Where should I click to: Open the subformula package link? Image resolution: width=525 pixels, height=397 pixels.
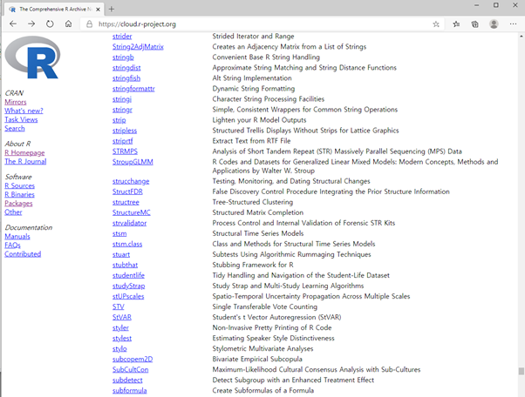coord(130,391)
